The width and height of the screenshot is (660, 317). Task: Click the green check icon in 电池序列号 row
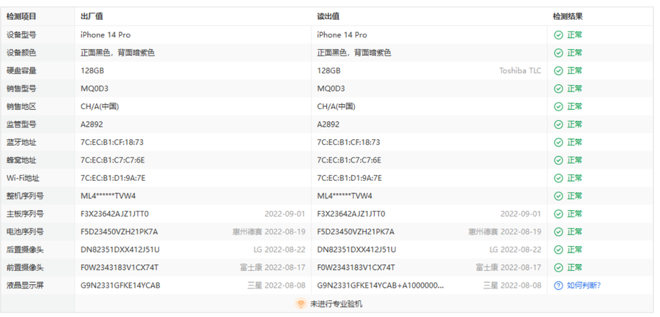point(558,231)
